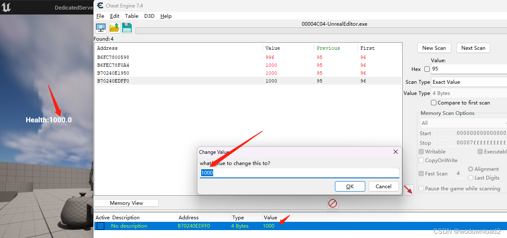507x238 pixels.
Task: Select result row B6FEC78F0A4
Action: tap(248, 65)
